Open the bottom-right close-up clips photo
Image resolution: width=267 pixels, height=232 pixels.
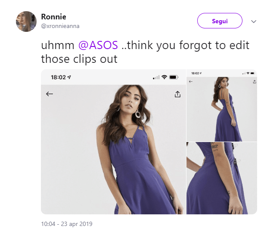221,178
